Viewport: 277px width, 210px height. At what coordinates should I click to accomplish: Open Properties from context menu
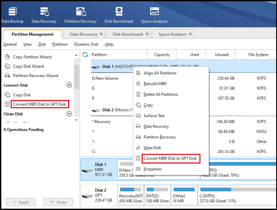pyautogui.click(x=171, y=169)
